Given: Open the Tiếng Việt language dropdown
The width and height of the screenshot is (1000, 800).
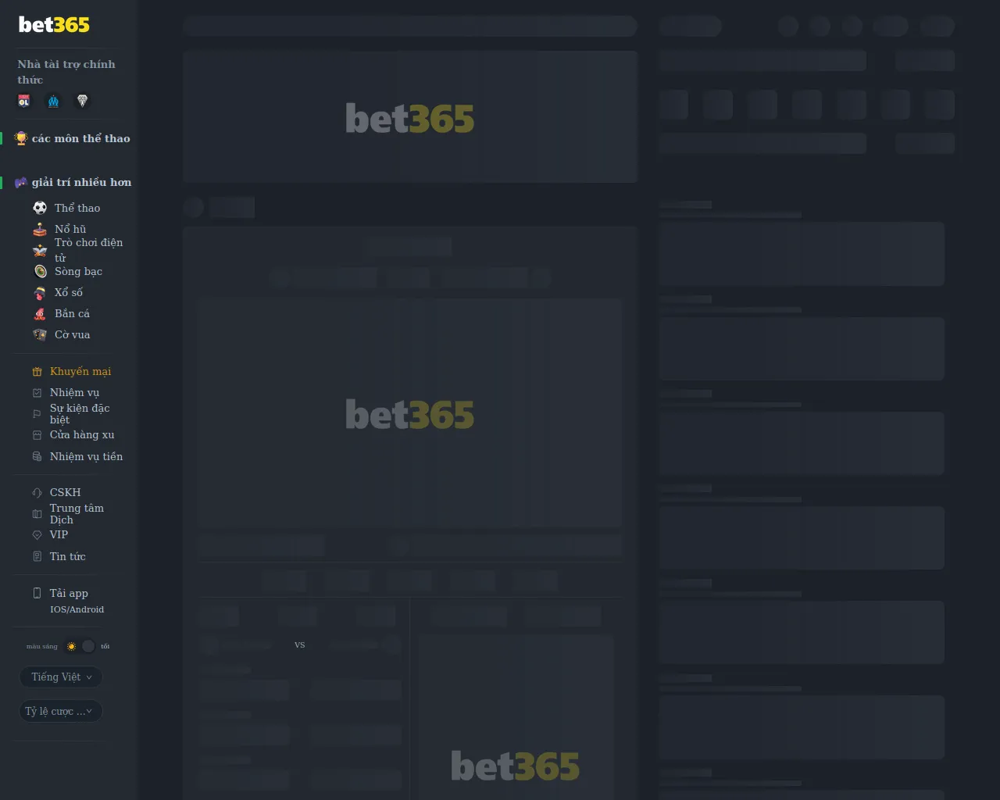Looking at the screenshot, I should (61, 677).
